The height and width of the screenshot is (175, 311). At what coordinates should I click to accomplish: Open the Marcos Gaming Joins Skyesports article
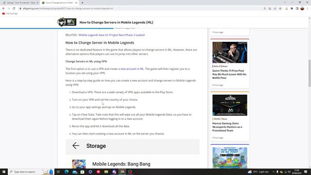[x=227, y=127]
